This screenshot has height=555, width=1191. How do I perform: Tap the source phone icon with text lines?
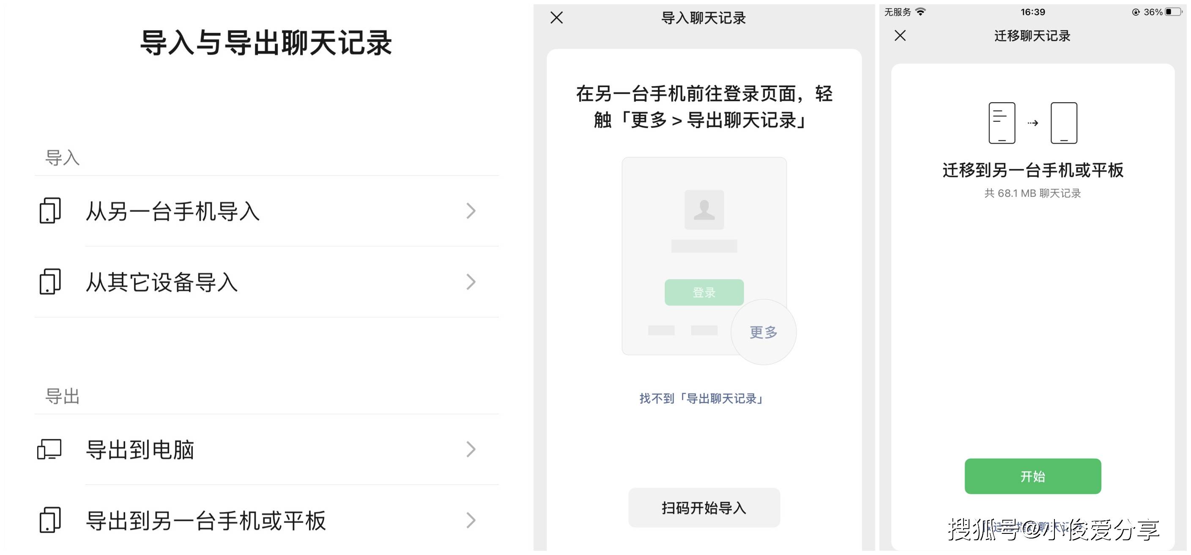tap(1002, 123)
